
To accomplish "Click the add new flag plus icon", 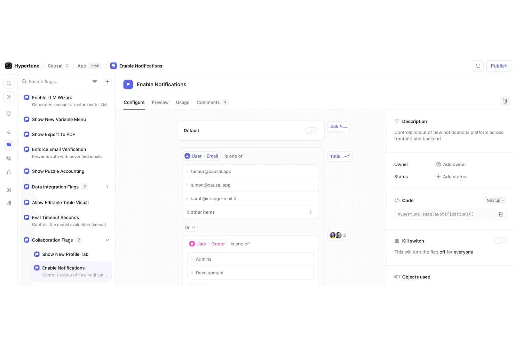I will pyautogui.click(x=107, y=81).
